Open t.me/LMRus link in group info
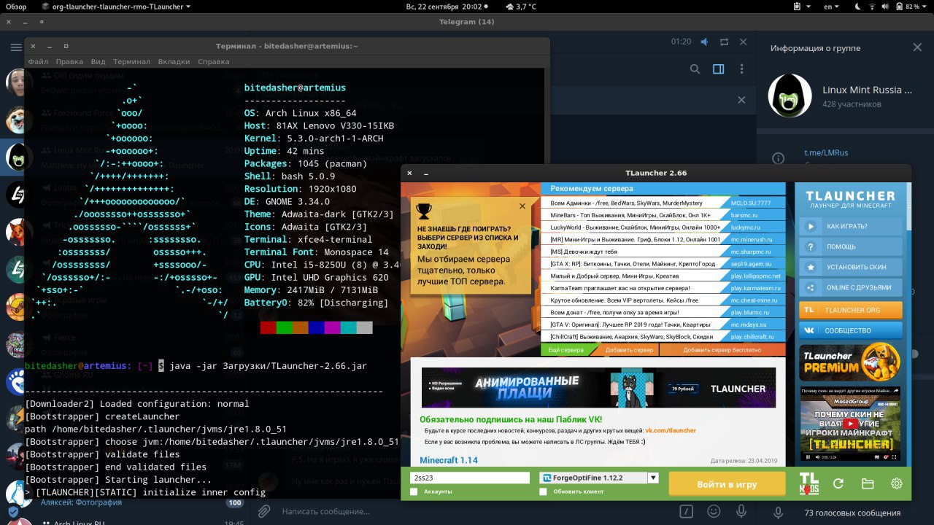The height and width of the screenshot is (525, 934). (x=826, y=152)
